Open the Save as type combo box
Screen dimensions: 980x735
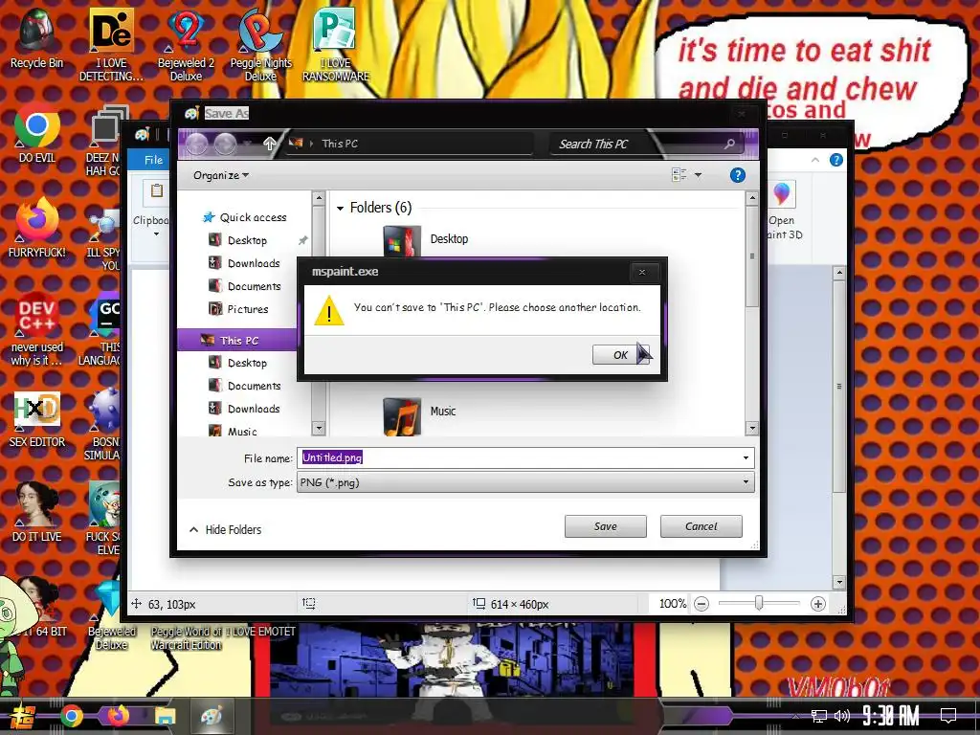(x=525, y=482)
